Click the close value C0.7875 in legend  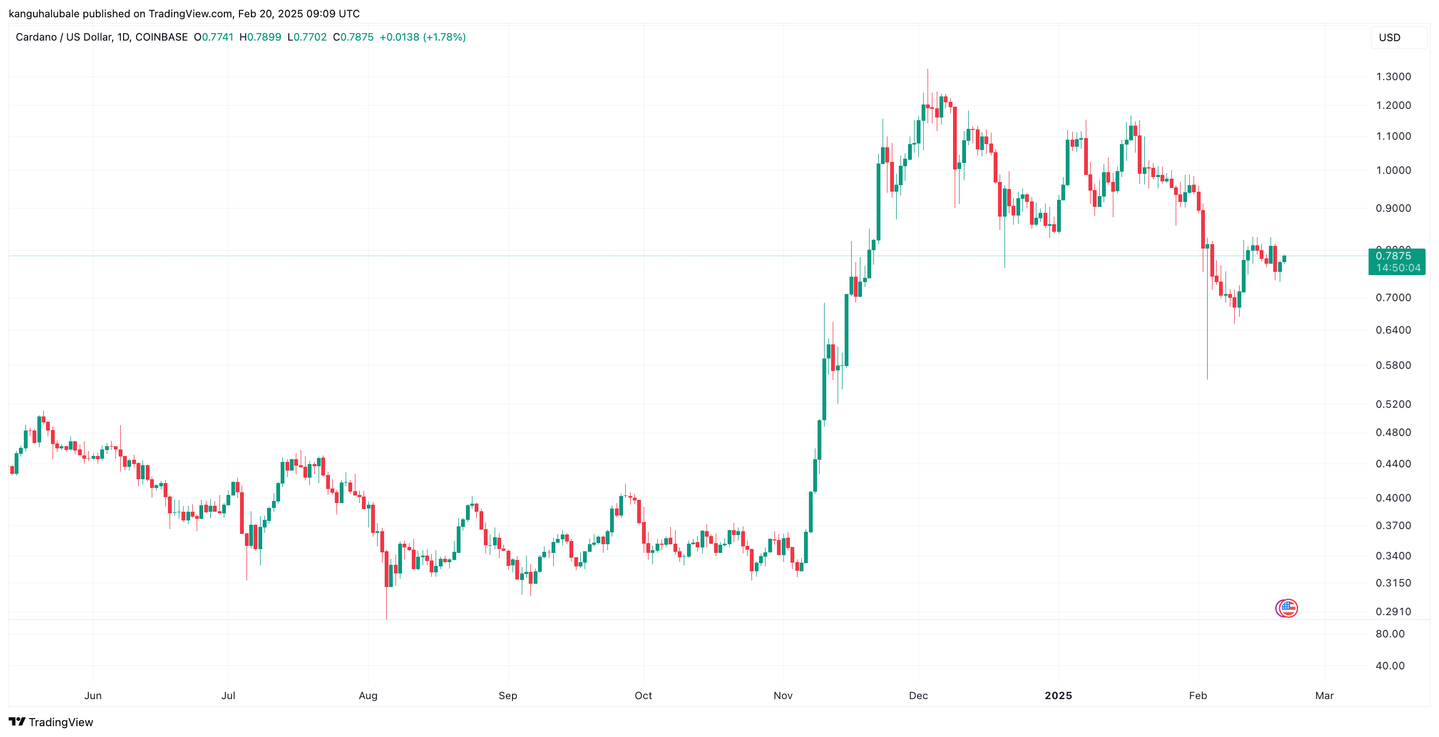point(353,37)
